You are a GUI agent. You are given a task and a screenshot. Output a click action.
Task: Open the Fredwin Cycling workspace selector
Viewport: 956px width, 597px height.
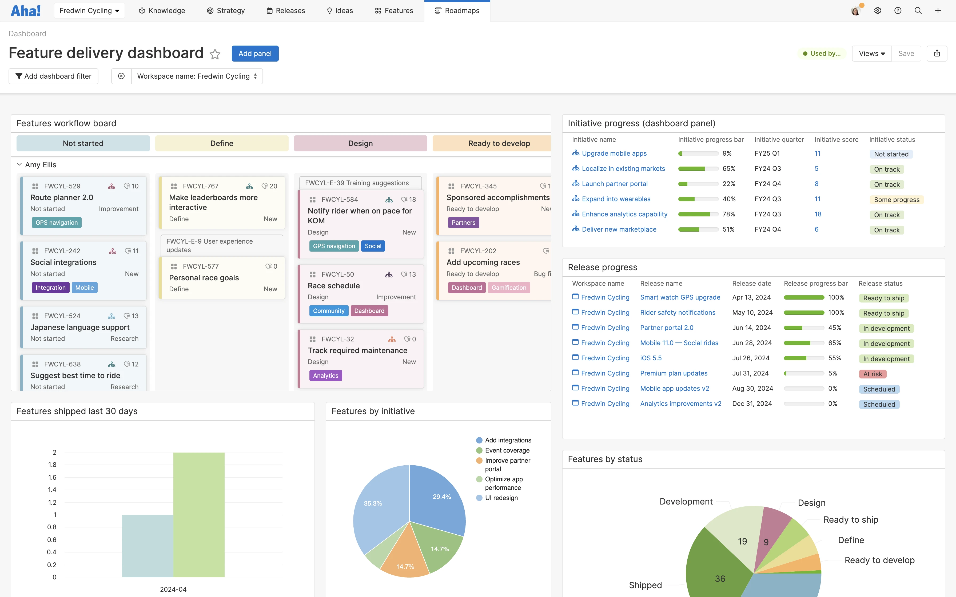click(x=89, y=10)
